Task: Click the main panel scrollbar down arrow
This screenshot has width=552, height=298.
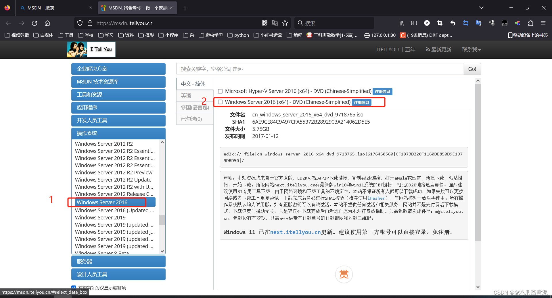Action: [x=478, y=287]
